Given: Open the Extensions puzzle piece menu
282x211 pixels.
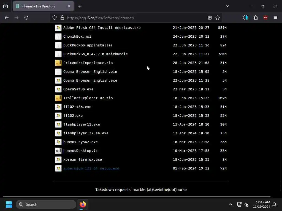Looking at the screenshot, I should [256, 18].
